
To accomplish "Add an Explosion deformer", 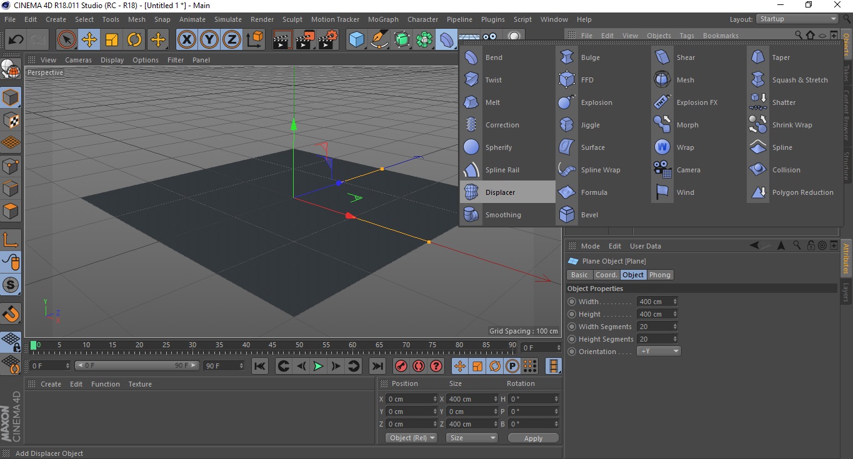I will [603, 102].
